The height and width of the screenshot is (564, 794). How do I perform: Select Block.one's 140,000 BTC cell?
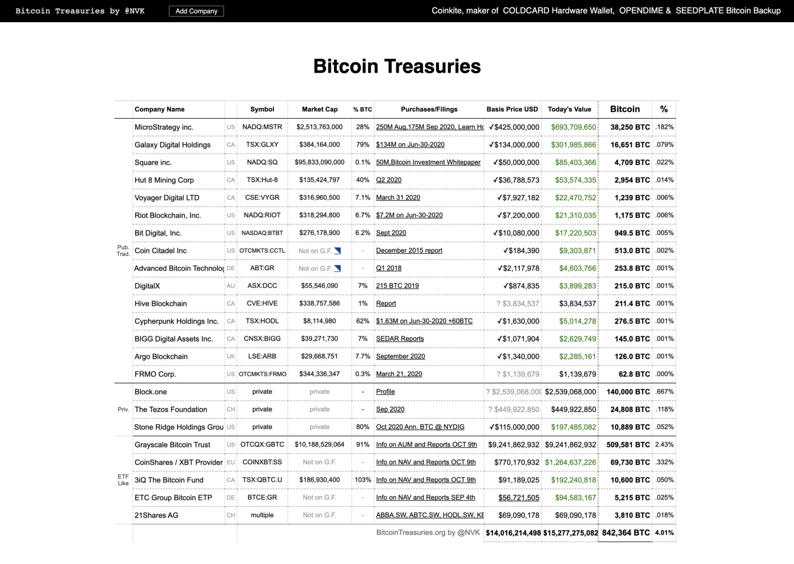tap(628, 392)
